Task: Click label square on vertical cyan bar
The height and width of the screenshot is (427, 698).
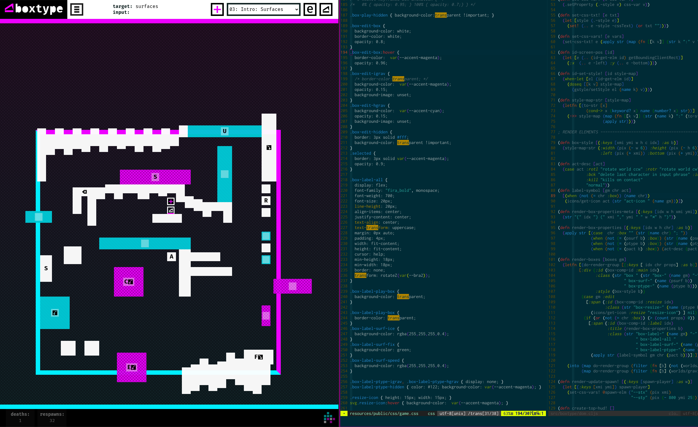Action: tap(225, 174)
